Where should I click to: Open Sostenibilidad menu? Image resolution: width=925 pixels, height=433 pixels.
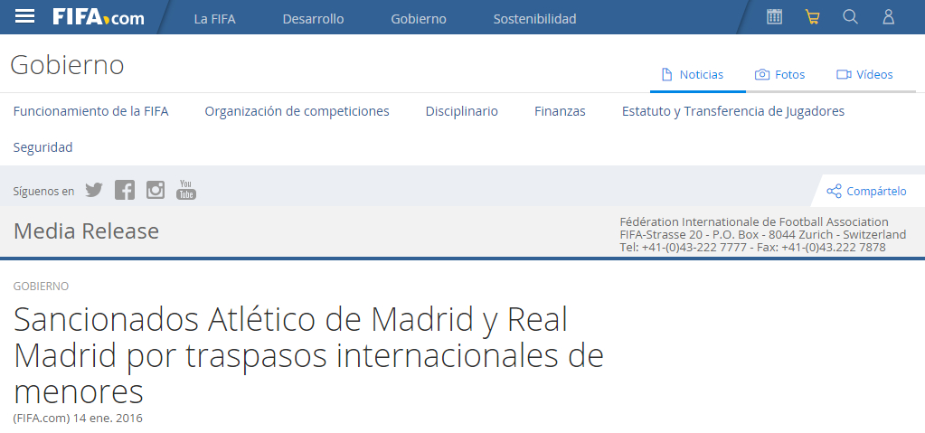(534, 19)
